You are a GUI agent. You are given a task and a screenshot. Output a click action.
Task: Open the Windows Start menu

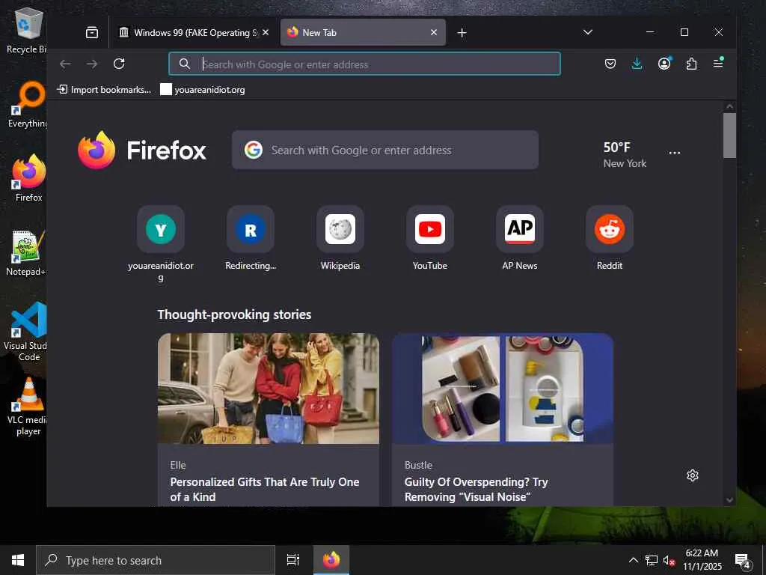pos(18,560)
